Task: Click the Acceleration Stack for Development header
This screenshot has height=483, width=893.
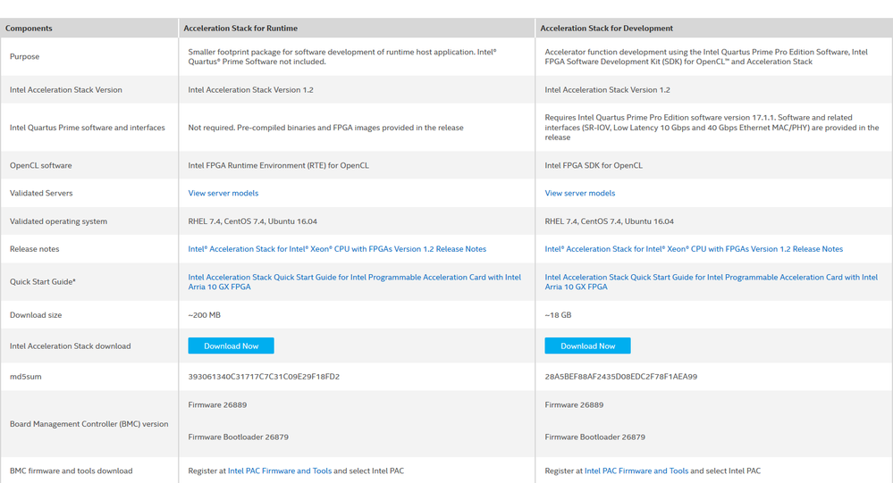Action: [606, 29]
